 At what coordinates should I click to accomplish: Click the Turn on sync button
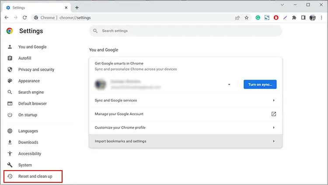tap(260, 84)
